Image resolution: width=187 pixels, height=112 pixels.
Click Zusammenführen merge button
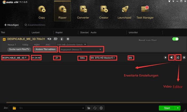pos(35,25)
